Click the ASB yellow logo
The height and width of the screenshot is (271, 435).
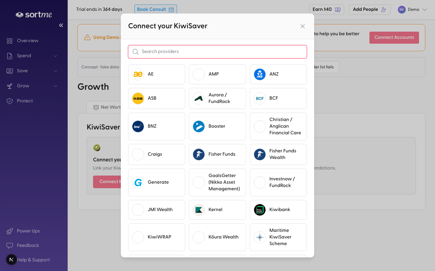(x=138, y=98)
